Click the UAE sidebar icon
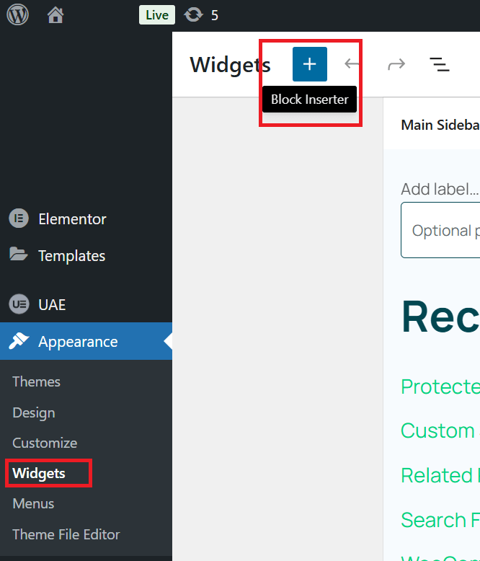480x561 pixels. coord(19,304)
